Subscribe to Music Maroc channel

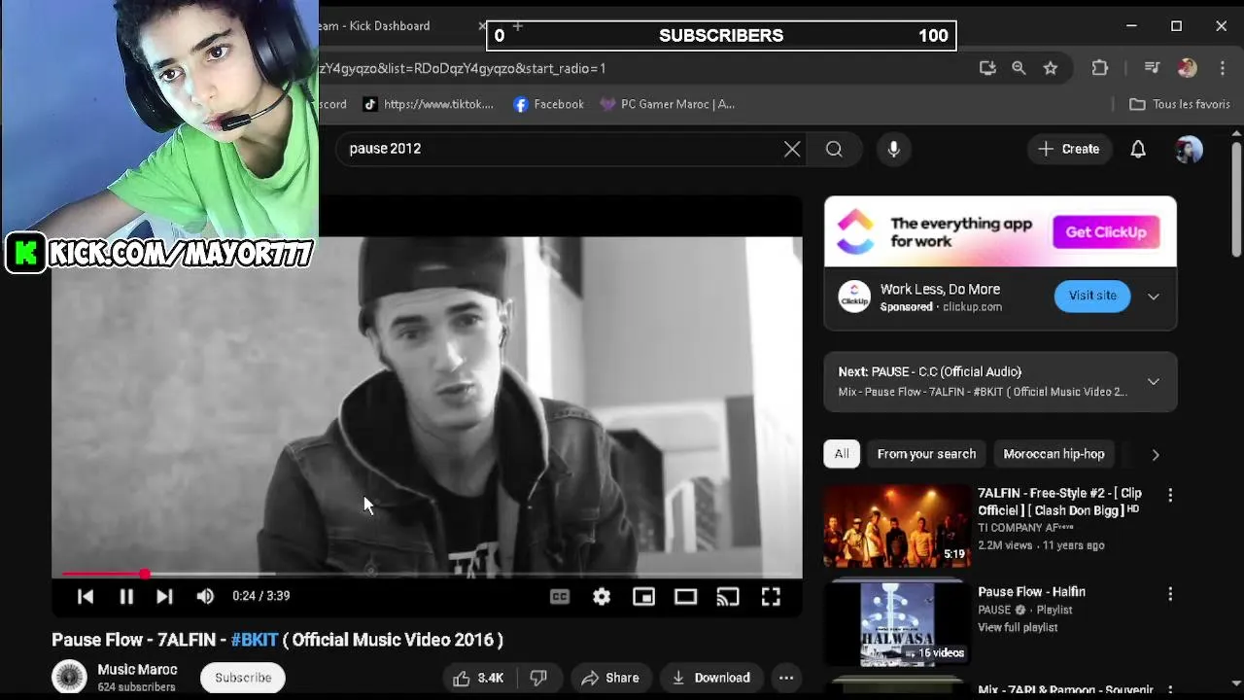243,678
